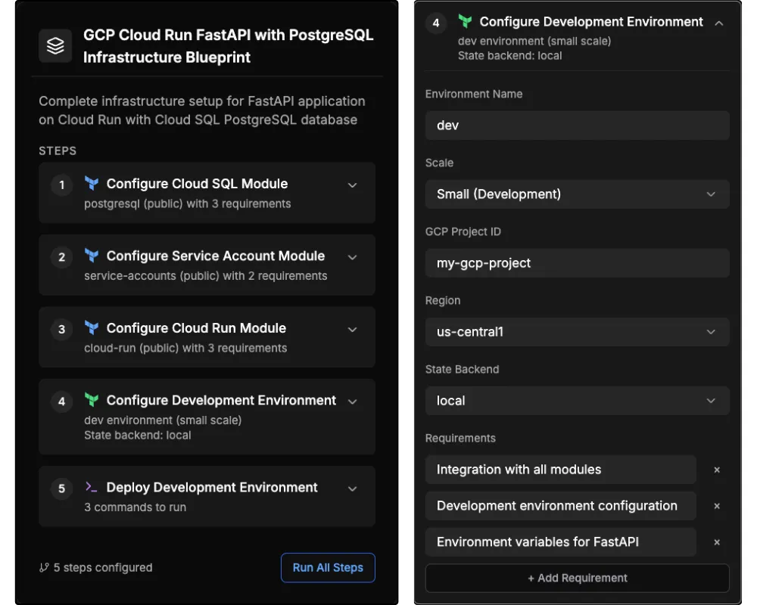Screen dimensions: 757x605
Task: Click step number 3 badge
Action: point(62,330)
